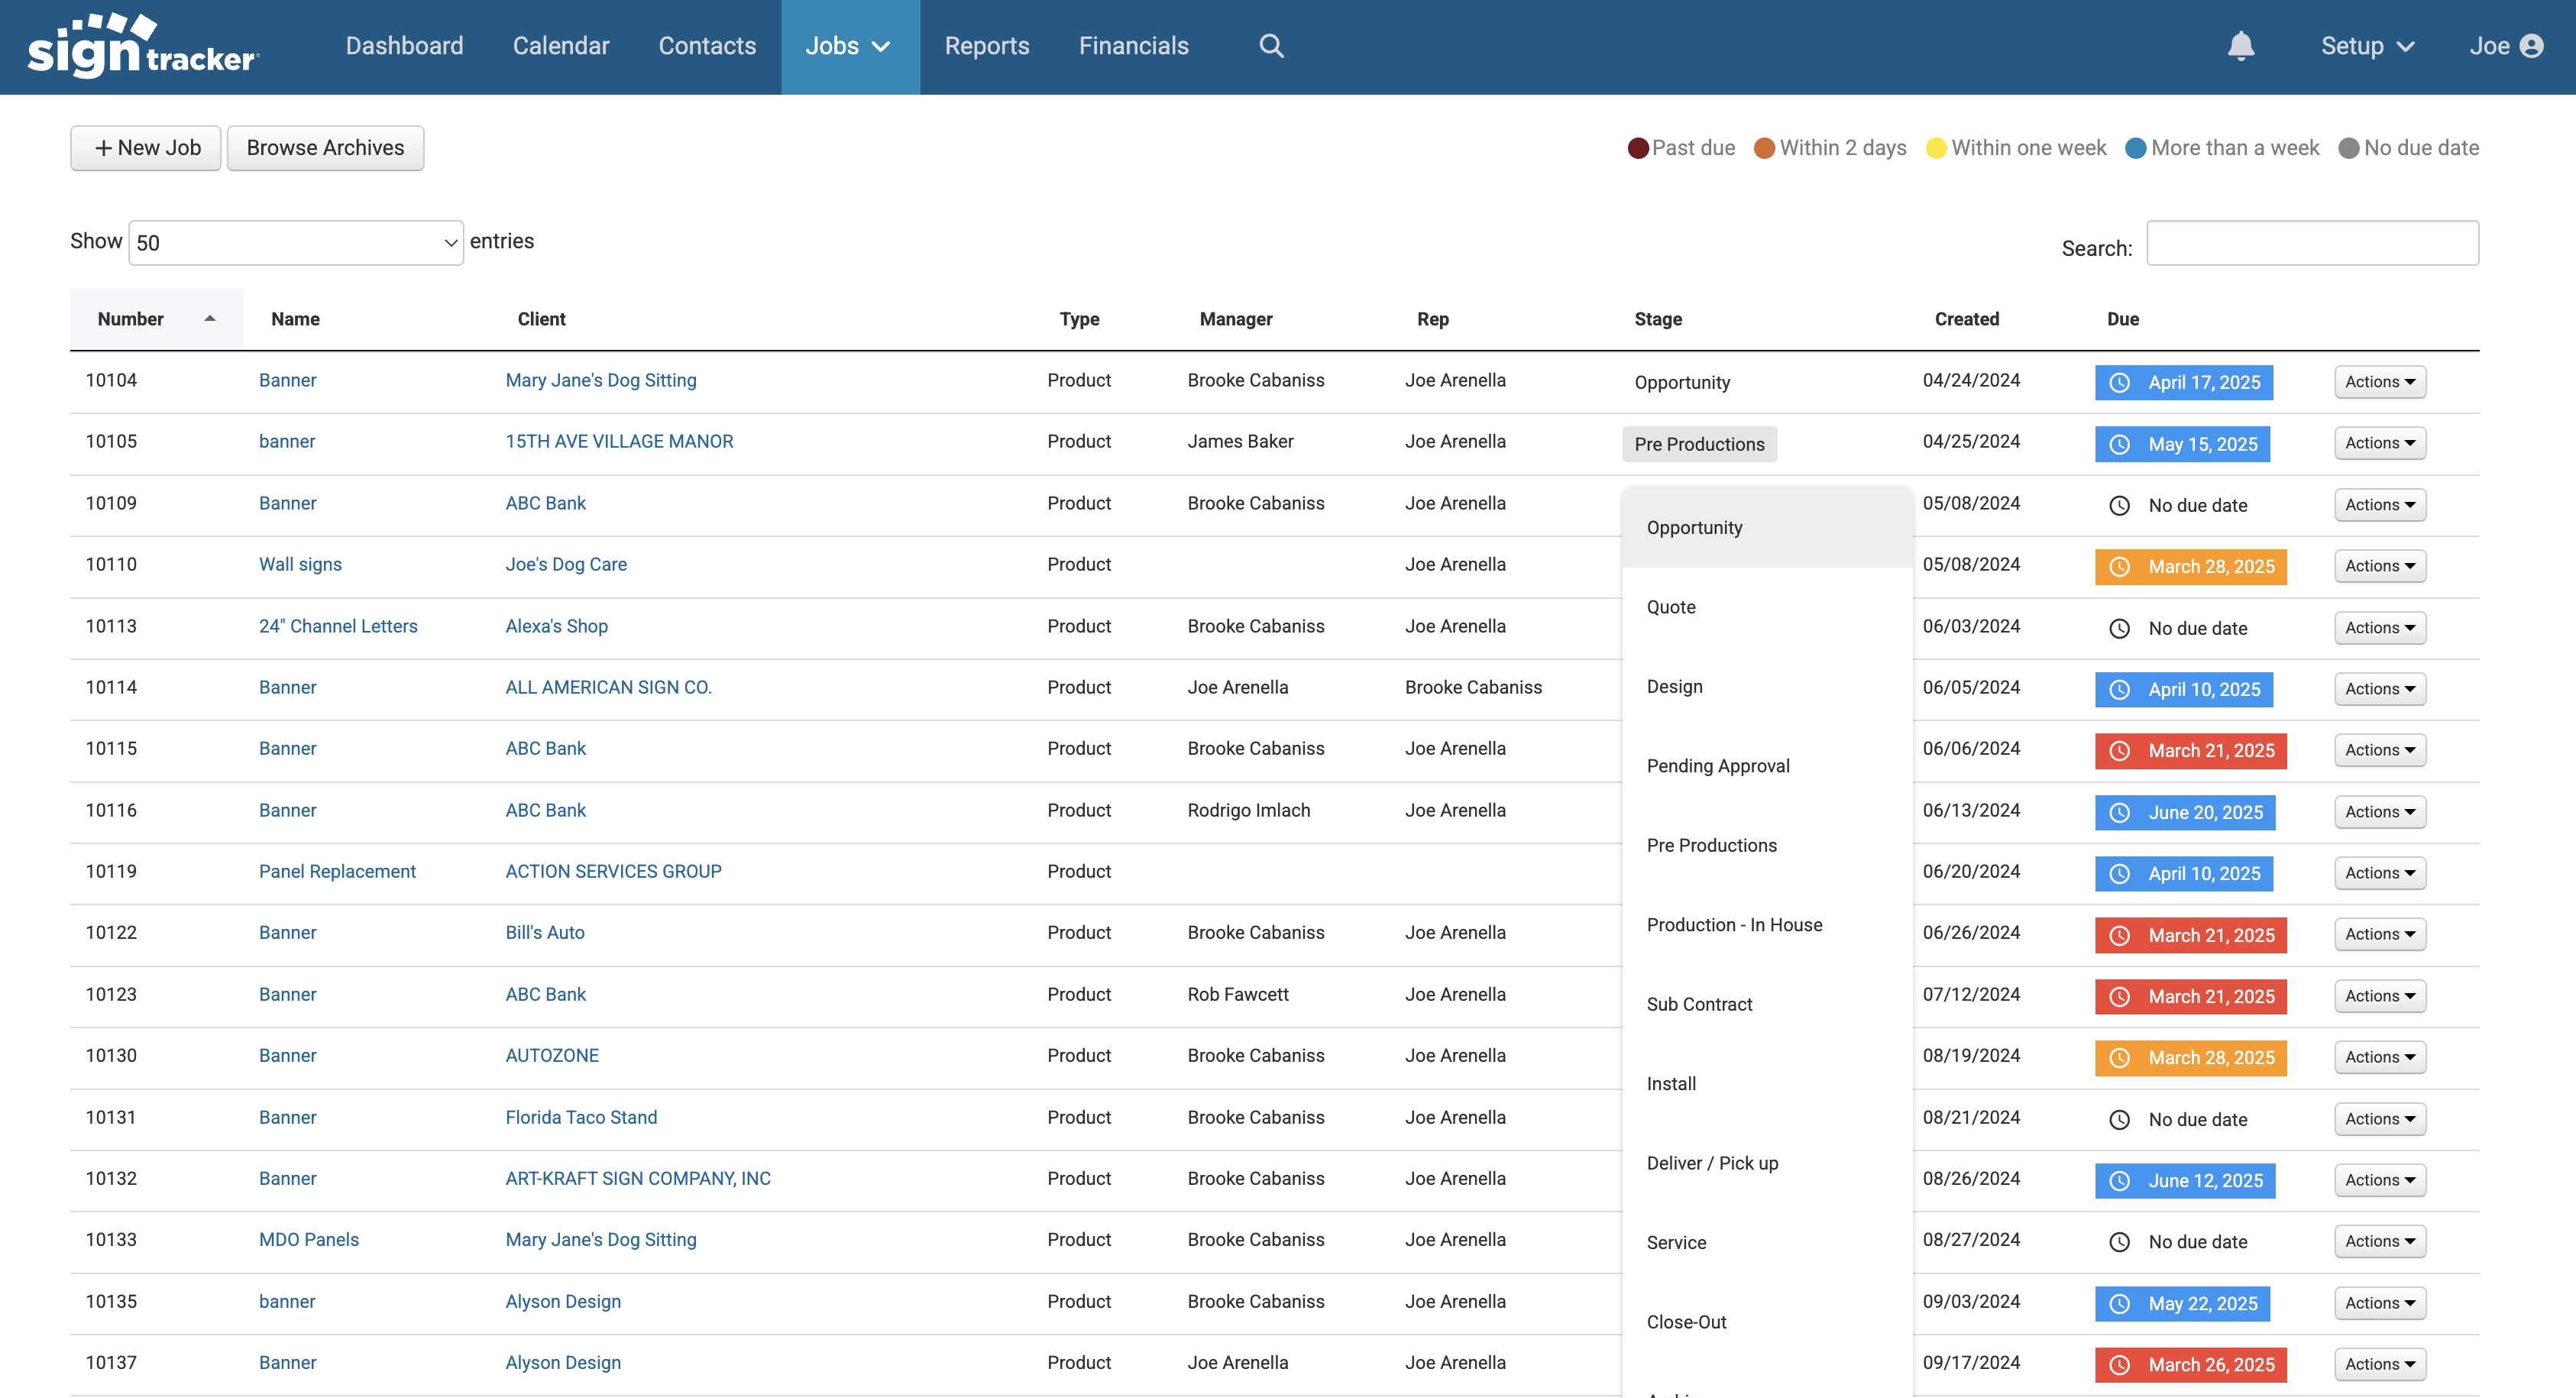Open the notifications bell
Image resolution: width=2576 pixels, height=1398 pixels.
[2241, 46]
